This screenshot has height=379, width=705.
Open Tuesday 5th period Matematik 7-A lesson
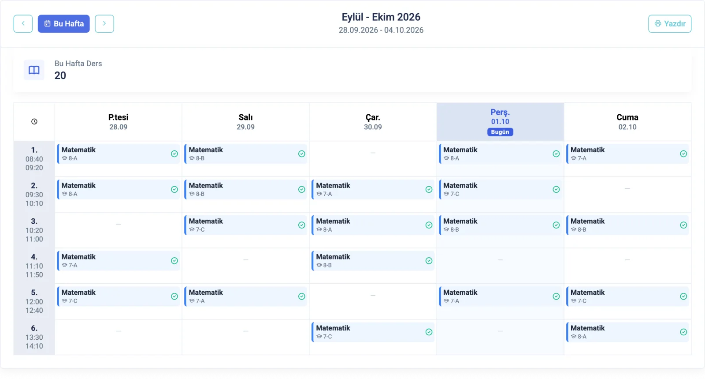point(245,296)
